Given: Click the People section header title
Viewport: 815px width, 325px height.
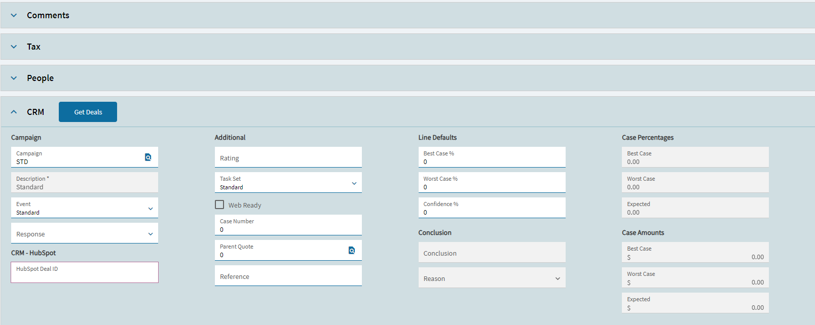Looking at the screenshot, I should coord(40,78).
